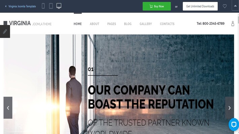Image resolution: width=239 pixels, height=134 pixels.
Task: Advance to the next slide arrow
Action: pos(229,108)
